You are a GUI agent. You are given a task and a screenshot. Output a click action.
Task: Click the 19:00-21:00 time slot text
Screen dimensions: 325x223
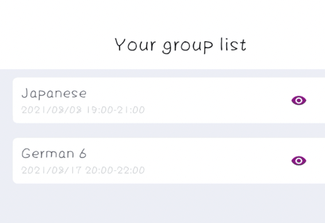(x=116, y=110)
